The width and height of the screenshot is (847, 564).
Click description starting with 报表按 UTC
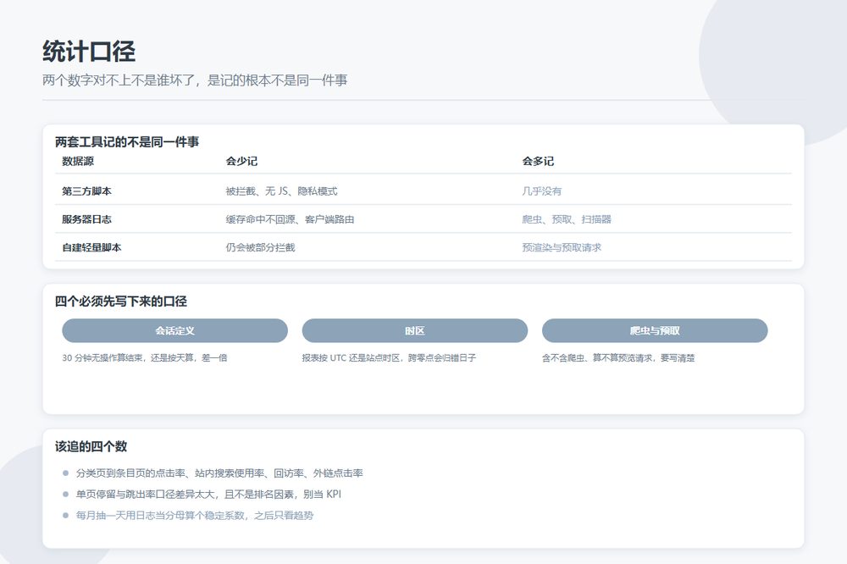(389, 357)
